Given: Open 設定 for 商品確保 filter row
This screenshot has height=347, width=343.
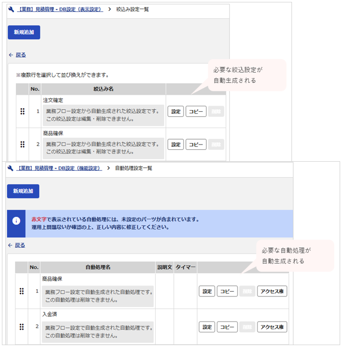Looking at the screenshot, I should click(176, 144).
